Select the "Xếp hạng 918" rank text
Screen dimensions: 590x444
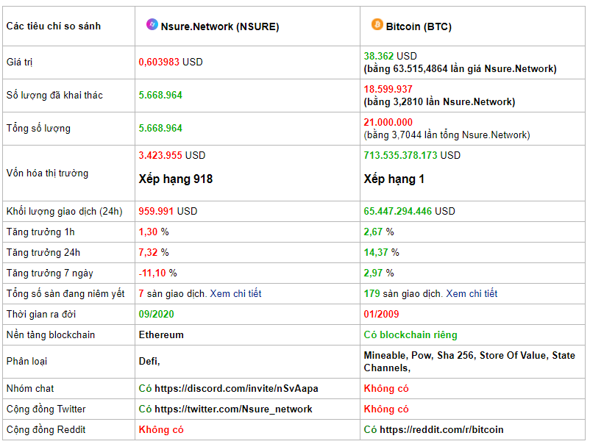176,179
